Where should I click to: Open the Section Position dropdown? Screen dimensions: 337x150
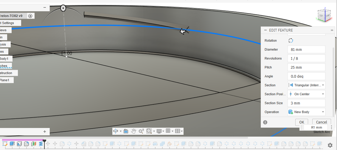[306, 94]
